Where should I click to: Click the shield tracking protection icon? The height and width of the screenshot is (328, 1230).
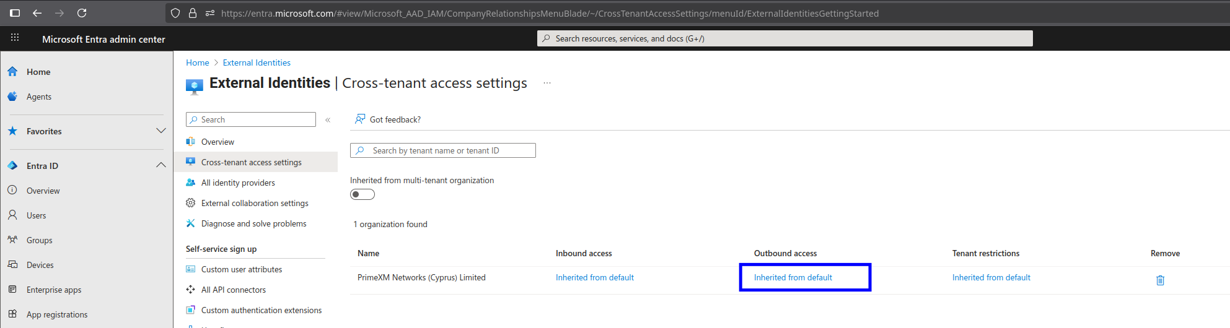point(175,13)
